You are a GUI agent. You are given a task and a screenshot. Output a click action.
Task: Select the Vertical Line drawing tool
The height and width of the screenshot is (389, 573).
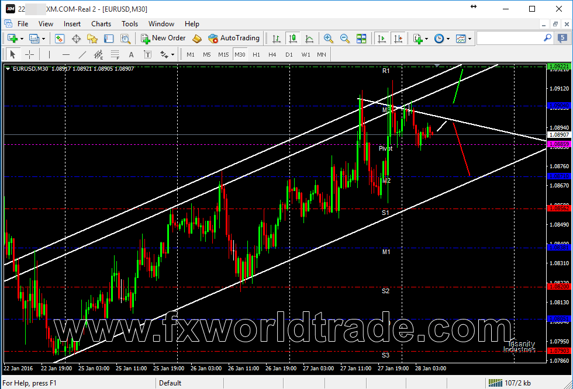coord(49,54)
